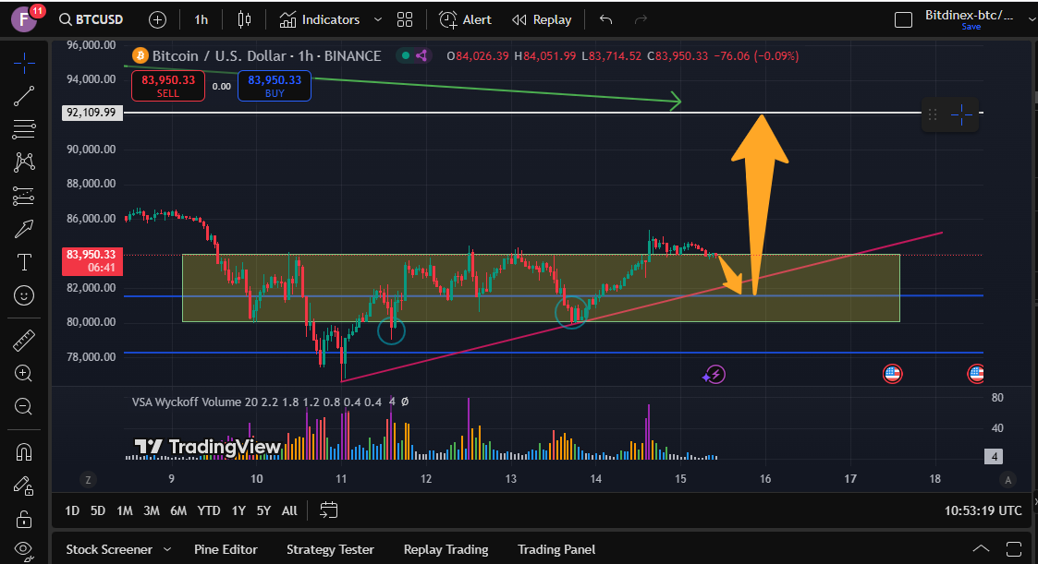Click the Save link under layout name
Image resolution: width=1038 pixels, height=564 pixels.
point(971,27)
